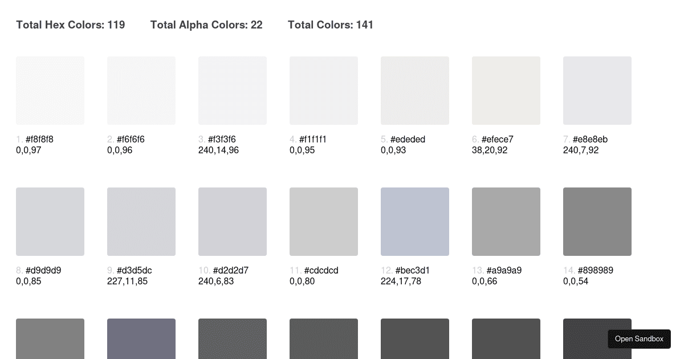The width and height of the screenshot is (684, 359).
Task: Click the #f8f8f8 color swatch
Action: point(50,91)
